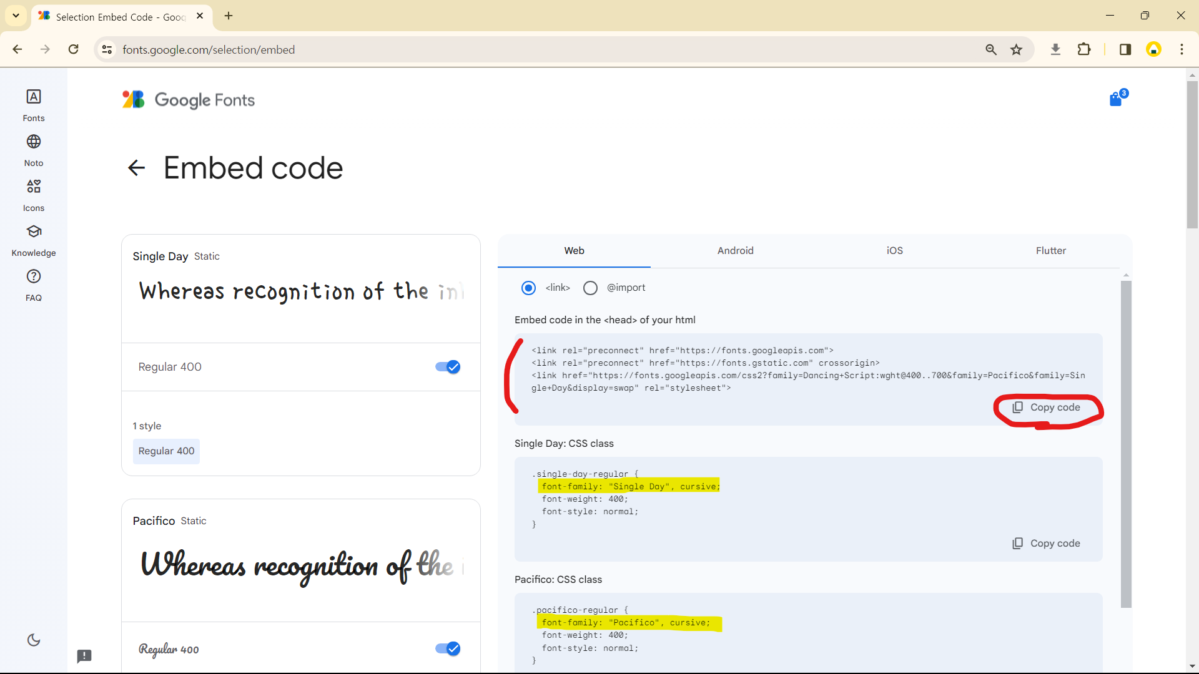Screen dimensions: 1199x674
Task: Toggle Pacifico Regular 400 switch
Action: coord(448,649)
